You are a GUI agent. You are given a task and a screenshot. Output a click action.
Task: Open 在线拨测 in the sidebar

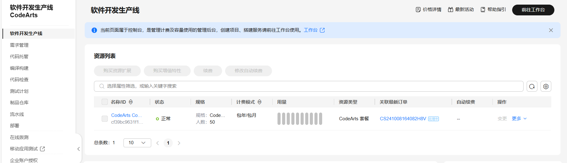[19, 137]
